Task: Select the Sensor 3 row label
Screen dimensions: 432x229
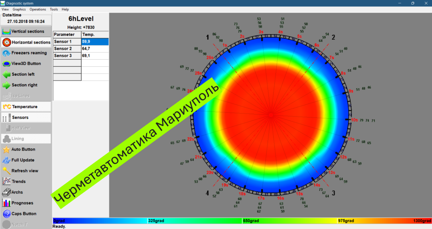Action: 67,56
